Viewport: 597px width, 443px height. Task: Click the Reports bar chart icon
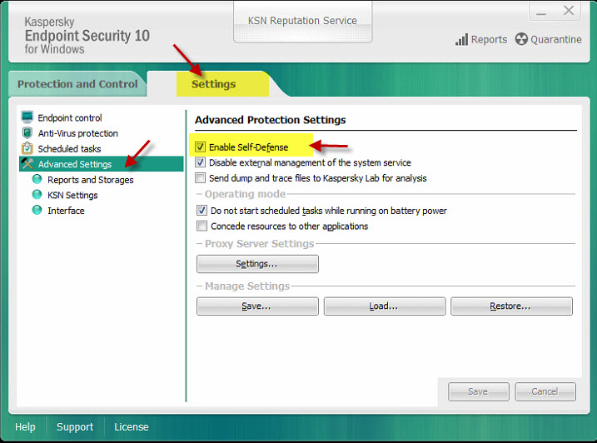[461, 39]
